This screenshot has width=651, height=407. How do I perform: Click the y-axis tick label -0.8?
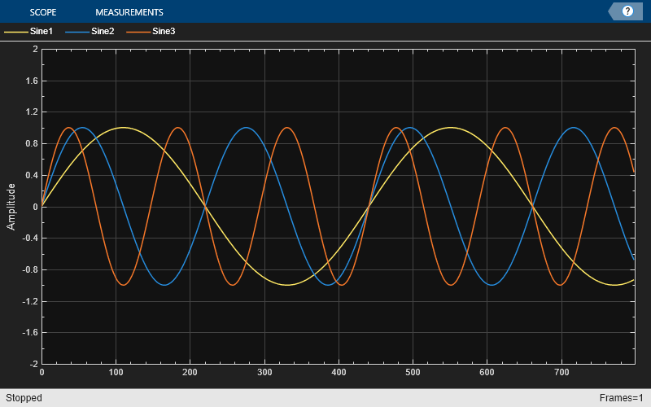(28, 269)
